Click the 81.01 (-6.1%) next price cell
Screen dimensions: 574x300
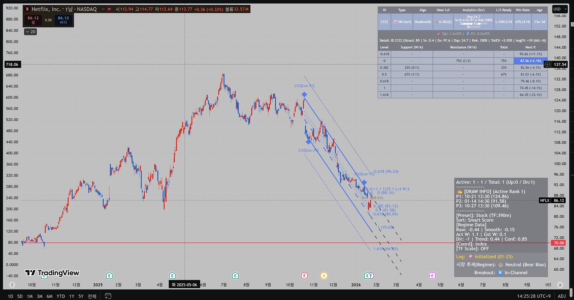pyautogui.click(x=530, y=75)
